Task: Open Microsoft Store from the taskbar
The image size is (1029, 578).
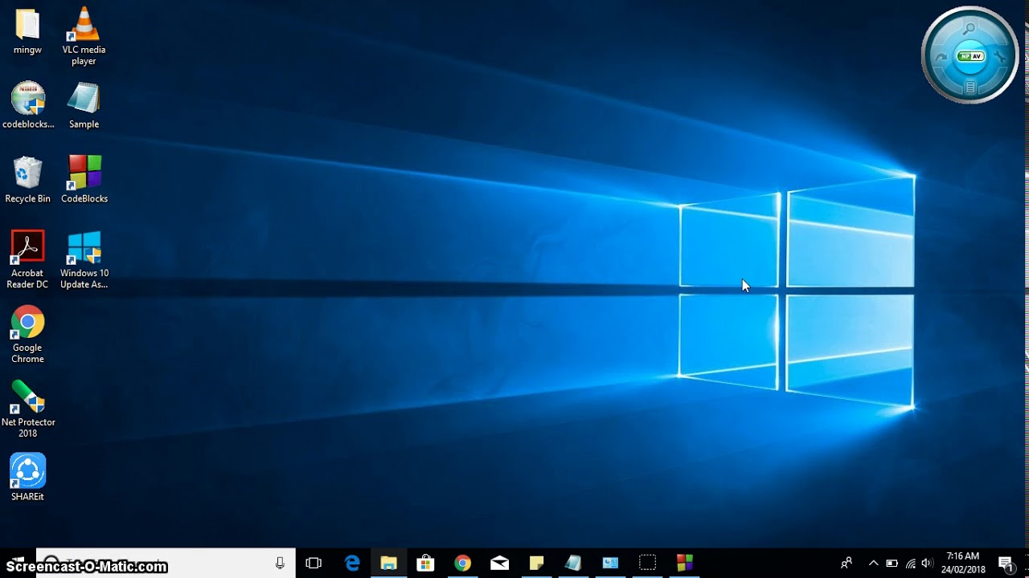Action: pyautogui.click(x=425, y=563)
